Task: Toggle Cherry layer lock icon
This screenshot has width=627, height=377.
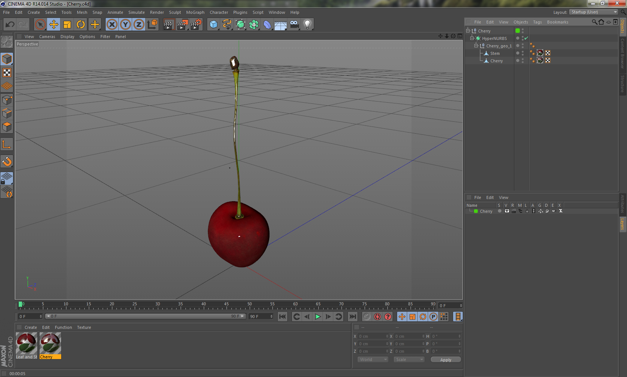Action: pyautogui.click(x=527, y=211)
